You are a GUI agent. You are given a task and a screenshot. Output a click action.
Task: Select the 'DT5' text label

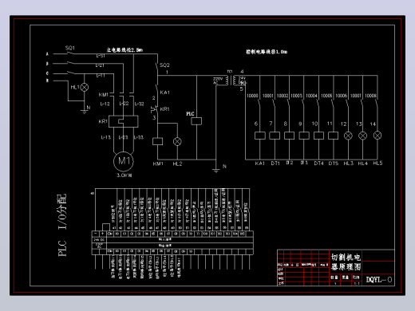point(333,163)
